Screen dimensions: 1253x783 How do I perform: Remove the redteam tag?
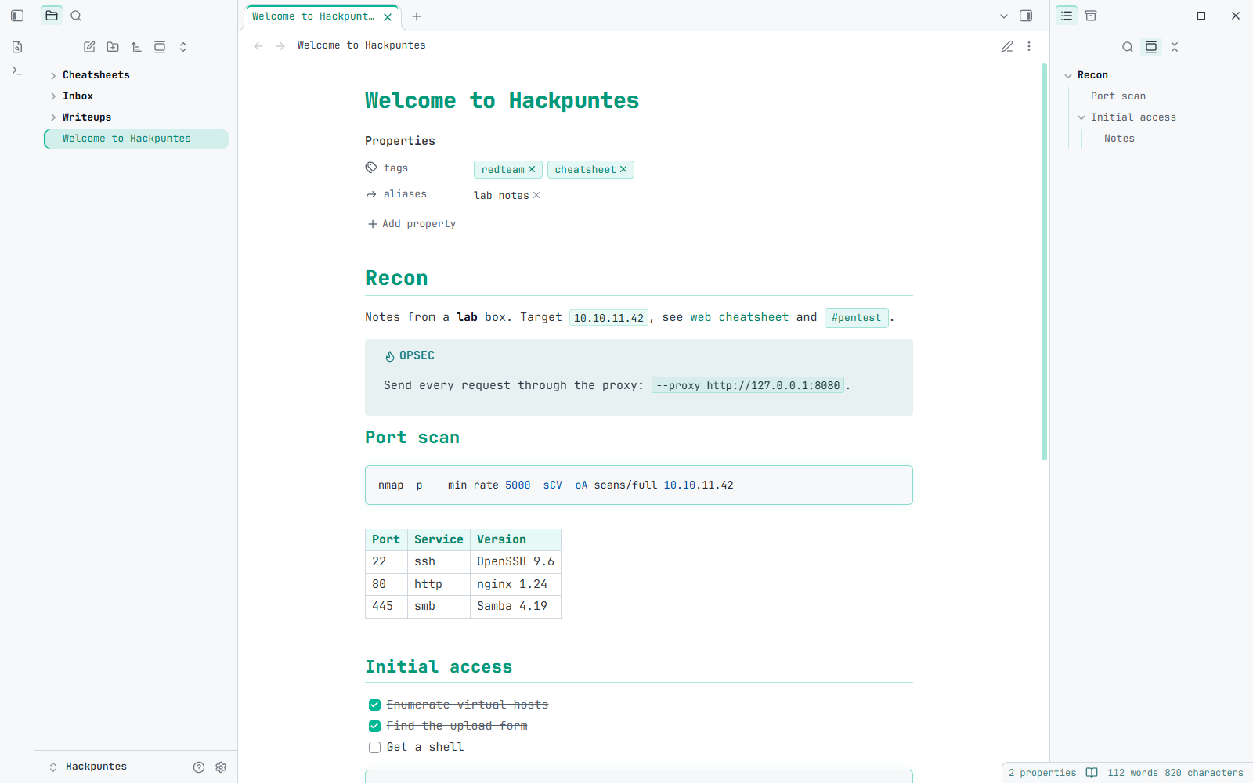[x=532, y=169]
